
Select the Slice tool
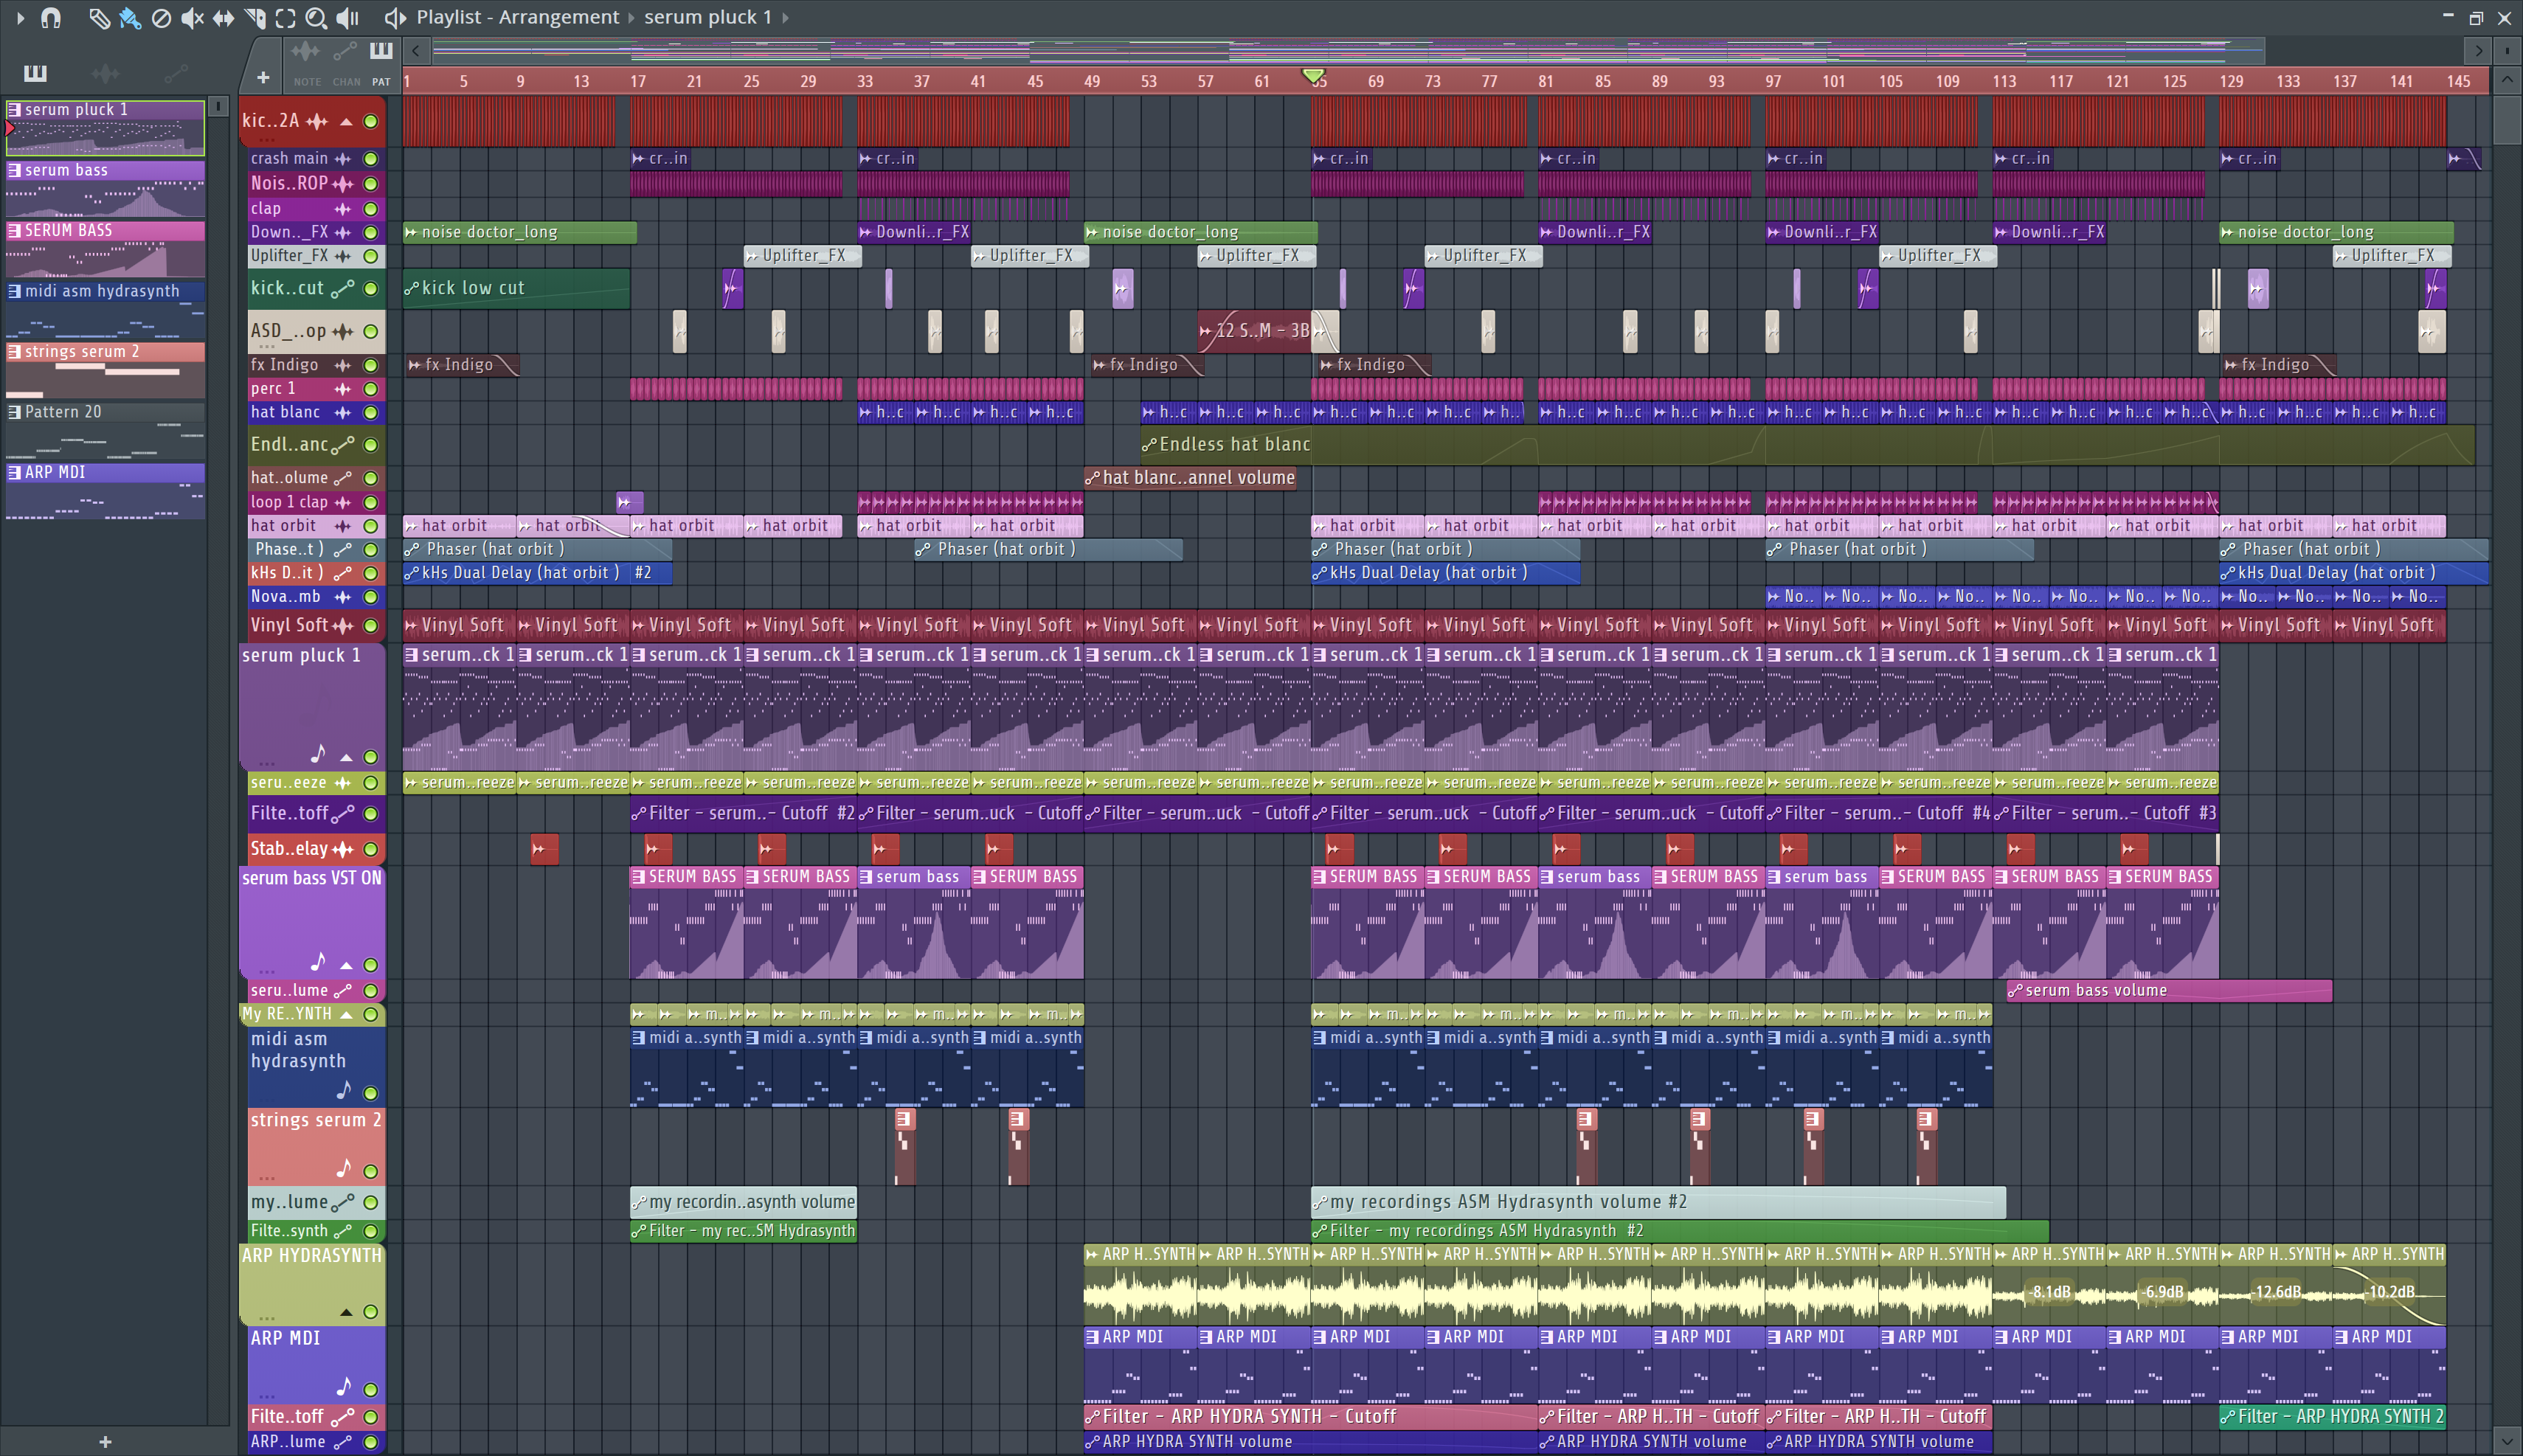(x=254, y=18)
